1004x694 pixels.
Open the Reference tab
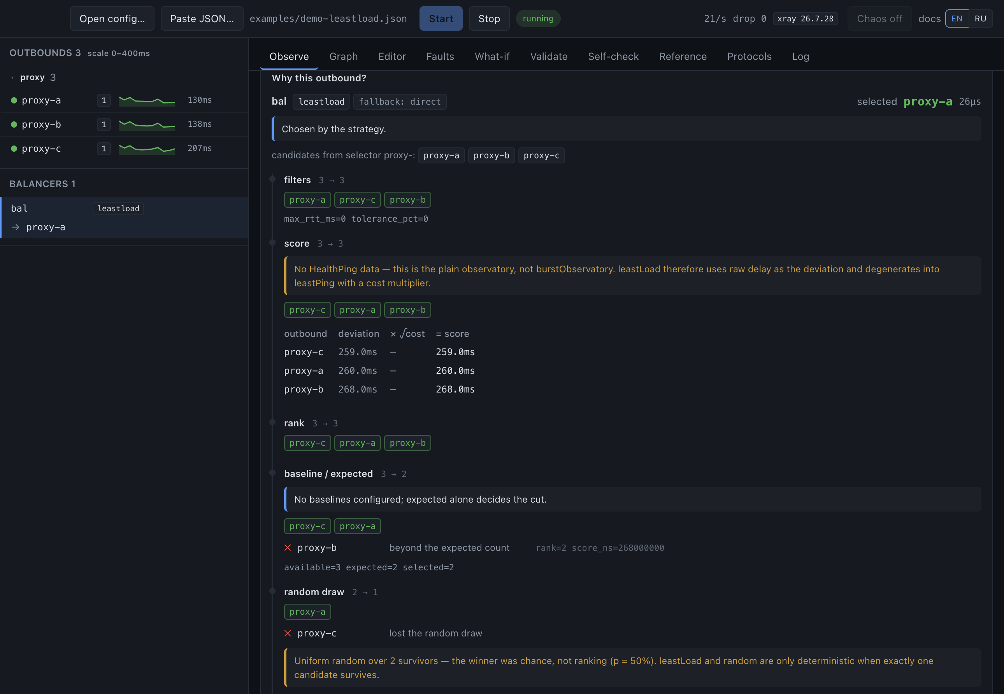tap(683, 56)
